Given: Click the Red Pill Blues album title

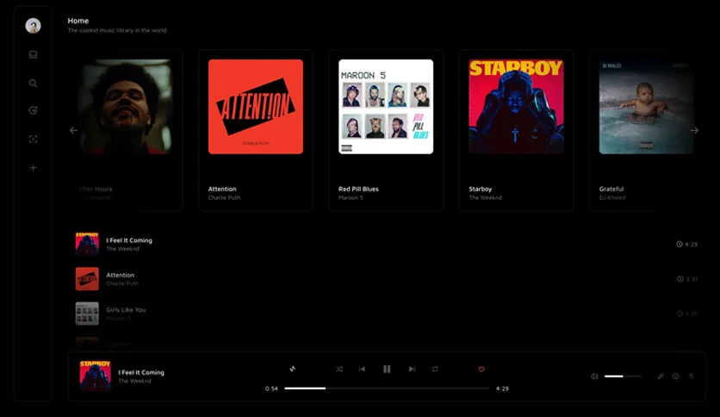Looking at the screenshot, I should tap(358, 189).
